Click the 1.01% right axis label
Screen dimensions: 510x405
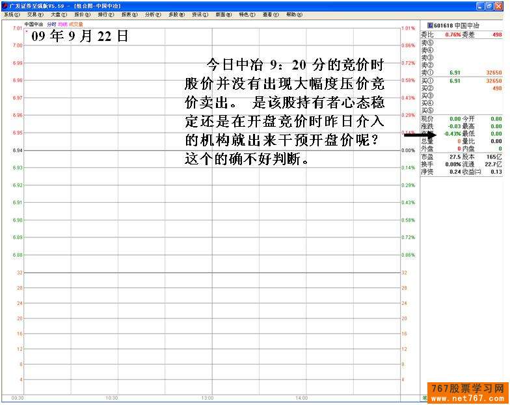(x=409, y=29)
